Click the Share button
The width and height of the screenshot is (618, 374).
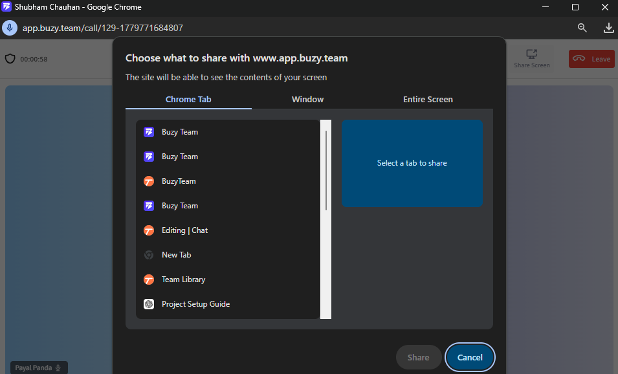click(418, 357)
